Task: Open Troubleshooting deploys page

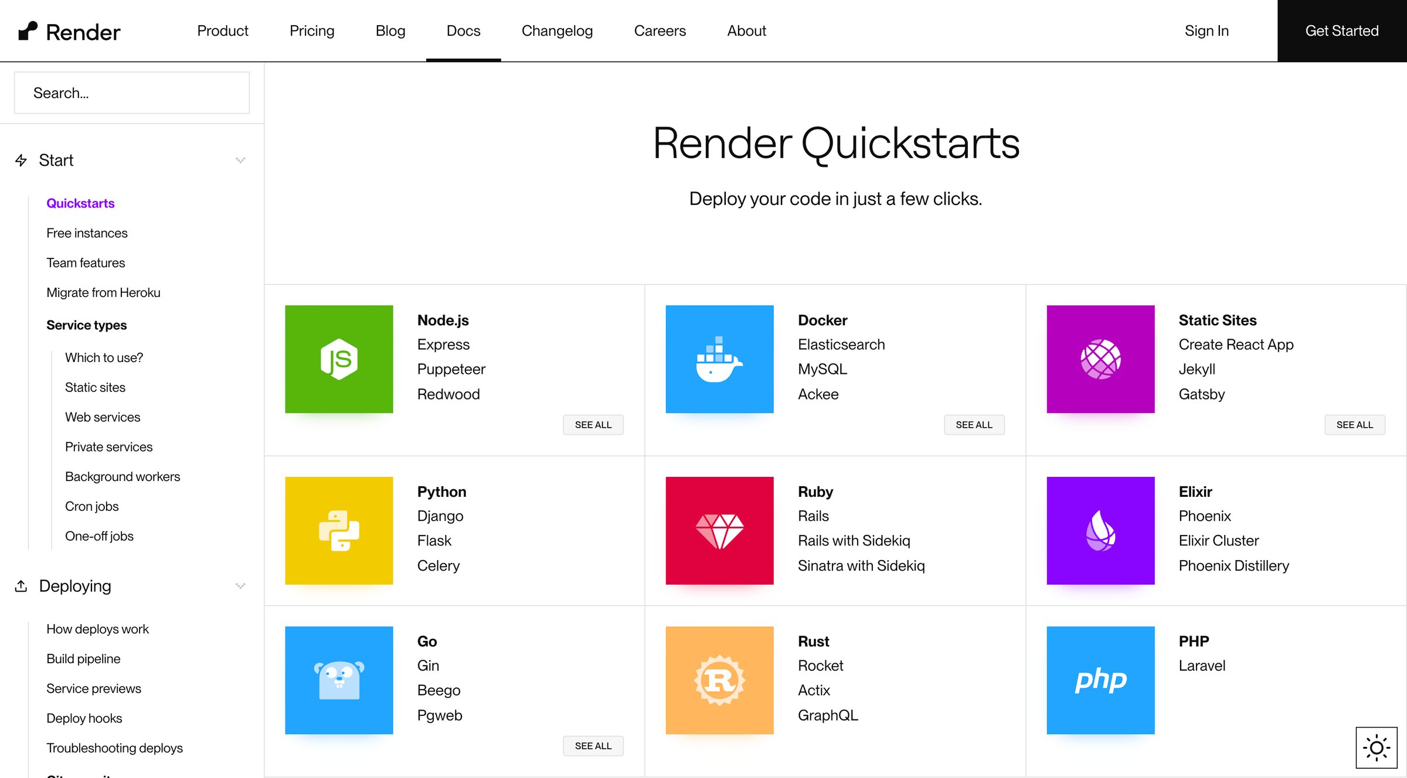Action: pyautogui.click(x=114, y=748)
